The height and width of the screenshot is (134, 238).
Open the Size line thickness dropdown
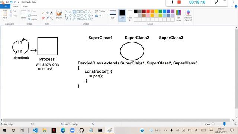pos(112,15)
